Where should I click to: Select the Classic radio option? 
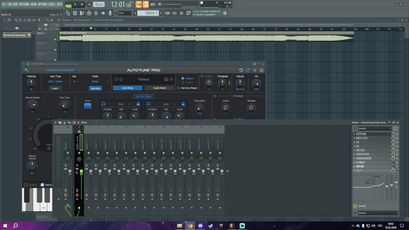click(183, 82)
